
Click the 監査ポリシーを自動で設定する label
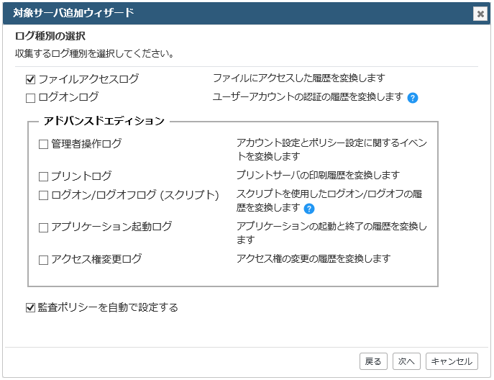108,307
